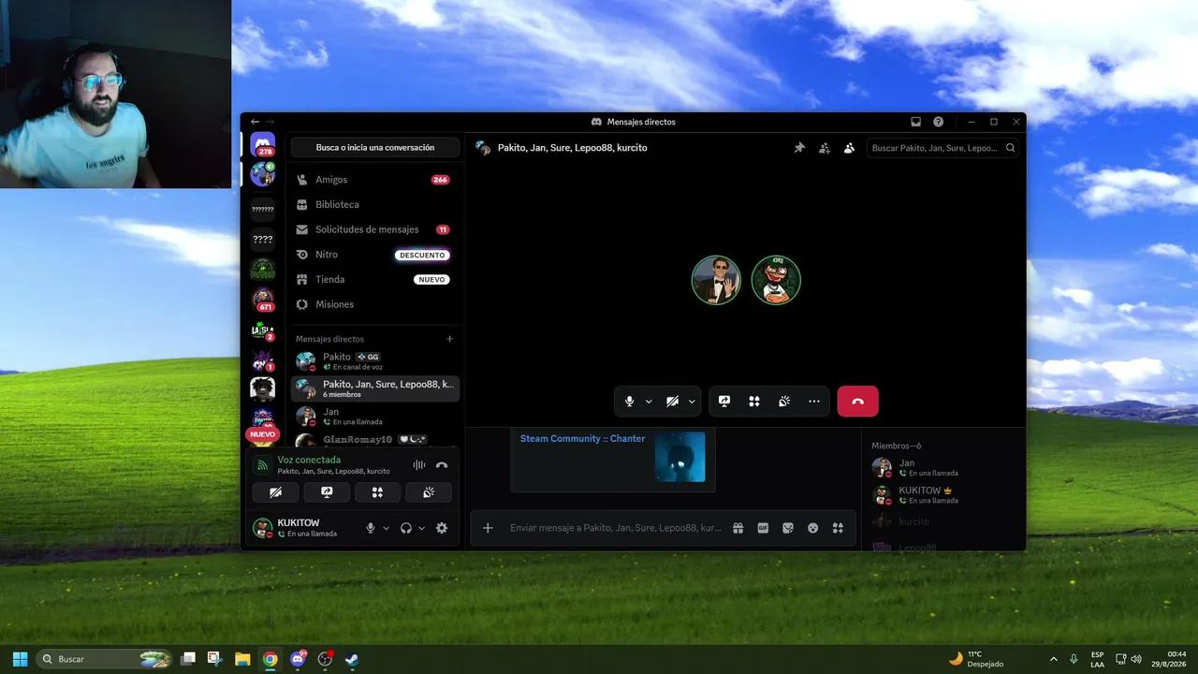The image size is (1198, 674).
Task: Turn on camera in voice panel
Action: click(x=276, y=492)
